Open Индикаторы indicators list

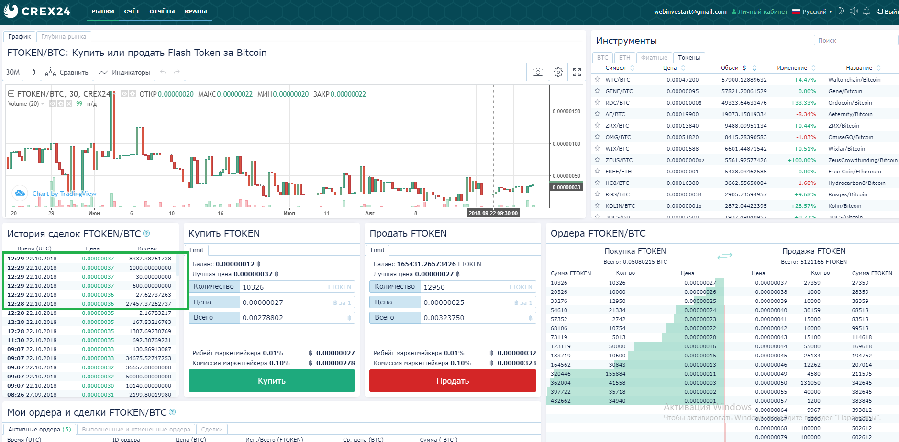pyautogui.click(x=124, y=72)
